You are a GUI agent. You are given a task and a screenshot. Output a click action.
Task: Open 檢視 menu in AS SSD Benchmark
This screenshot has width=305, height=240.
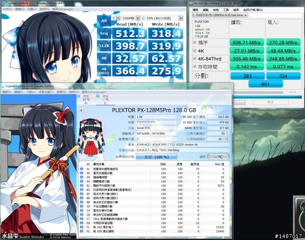point(215,10)
